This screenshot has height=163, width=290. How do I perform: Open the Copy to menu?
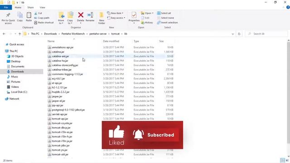[x=70, y=18]
